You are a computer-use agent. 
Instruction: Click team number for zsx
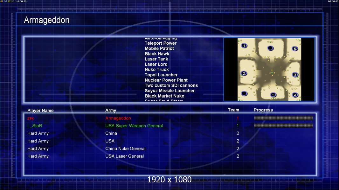point(238,118)
